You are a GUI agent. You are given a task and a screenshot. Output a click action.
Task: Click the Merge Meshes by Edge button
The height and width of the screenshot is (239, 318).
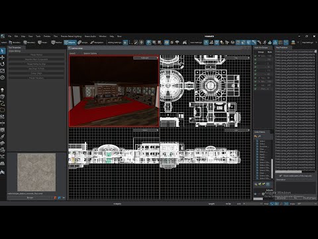click(x=36, y=64)
